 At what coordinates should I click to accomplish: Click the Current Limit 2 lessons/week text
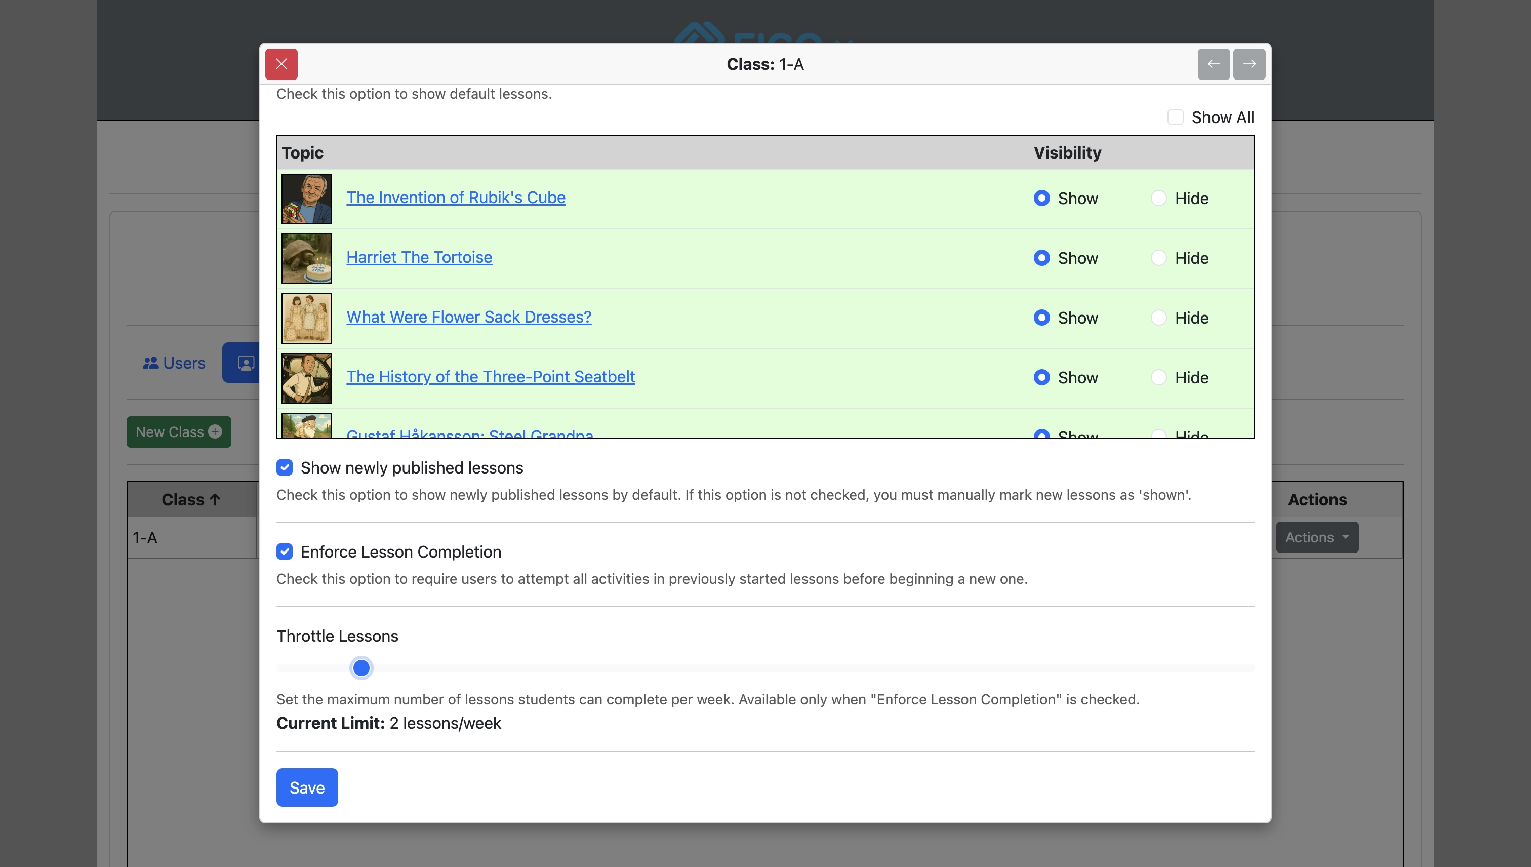pyautogui.click(x=388, y=723)
